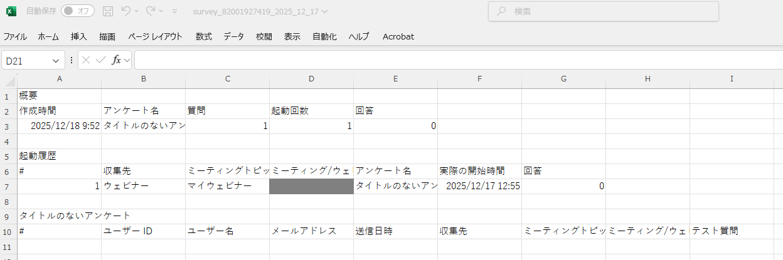Select the gray redacted cell D7
Image resolution: width=783 pixels, height=260 pixels.
click(x=311, y=186)
